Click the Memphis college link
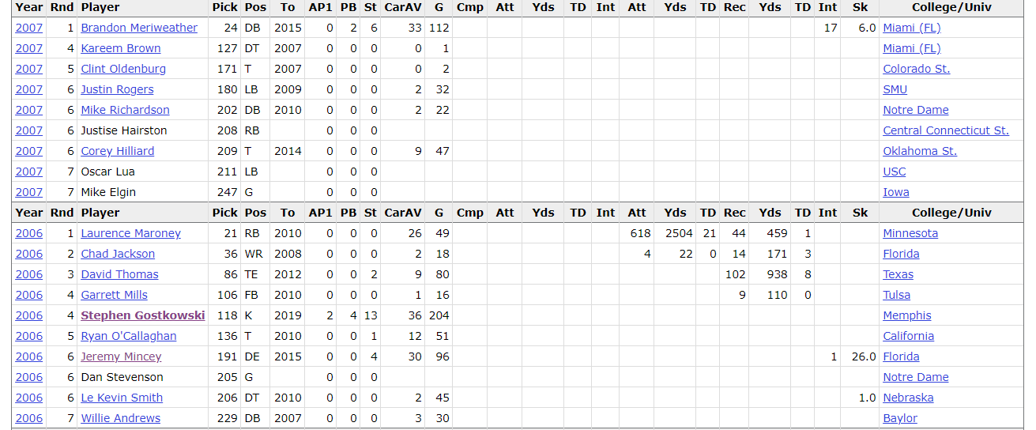The image size is (1036, 430). pyautogui.click(x=906, y=315)
